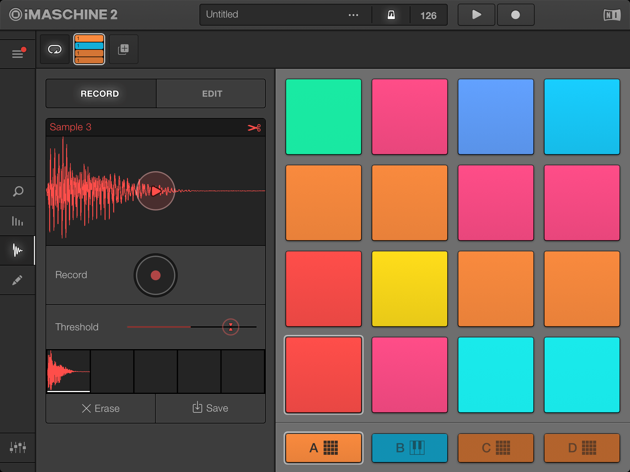
Task: Switch to the RECORD tab
Action: tap(101, 94)
